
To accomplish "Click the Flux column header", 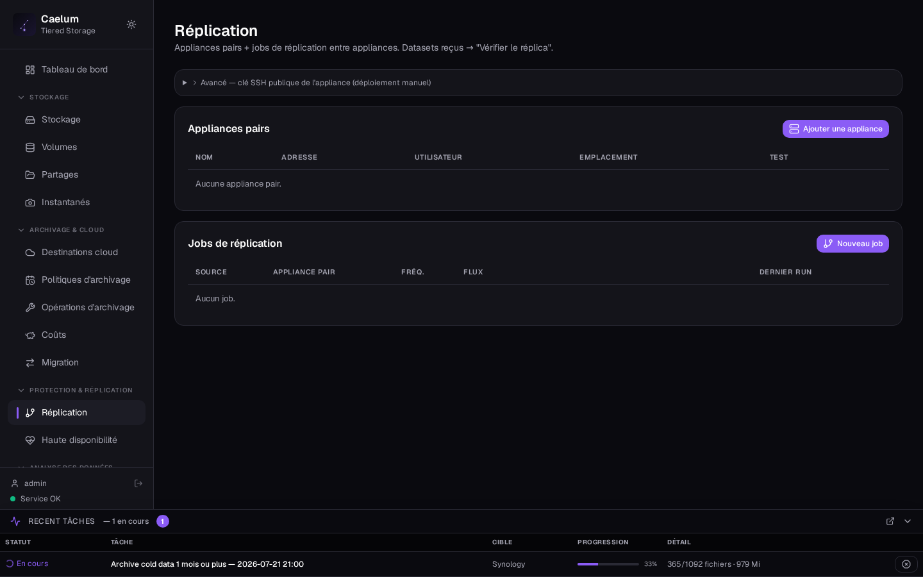I will (x=473, y=272).
